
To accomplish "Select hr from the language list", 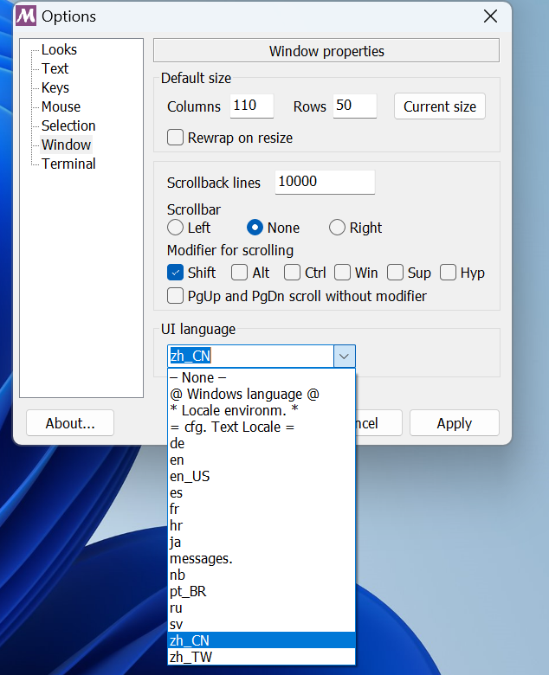I will 262,525.
